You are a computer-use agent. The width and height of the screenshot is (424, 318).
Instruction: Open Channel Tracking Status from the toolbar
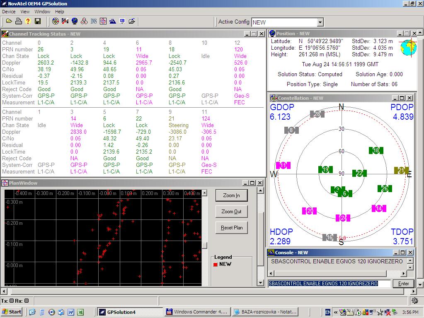(65, 22)
